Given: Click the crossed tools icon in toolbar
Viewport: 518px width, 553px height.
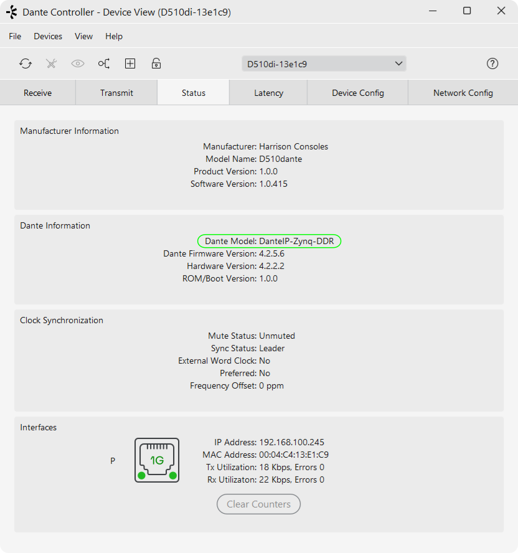Looking at the screenshot, I should point(52,64).
